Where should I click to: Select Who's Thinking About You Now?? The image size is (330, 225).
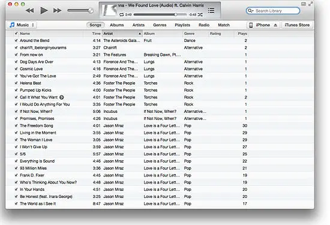(x=49, y=182)
